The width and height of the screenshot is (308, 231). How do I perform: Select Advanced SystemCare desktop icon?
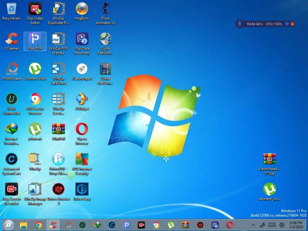(x=11, y=164)
